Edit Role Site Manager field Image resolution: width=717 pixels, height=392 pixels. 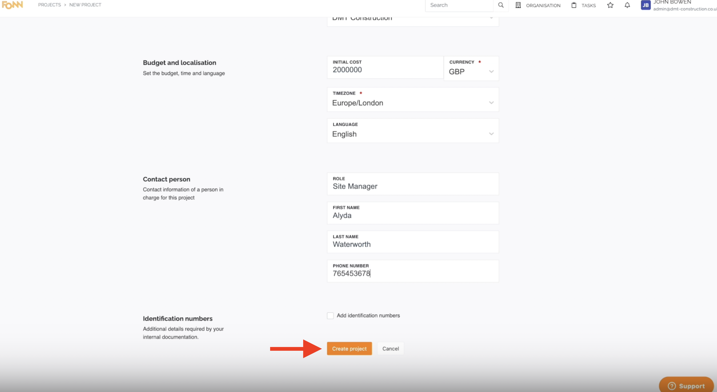(413, 184)
